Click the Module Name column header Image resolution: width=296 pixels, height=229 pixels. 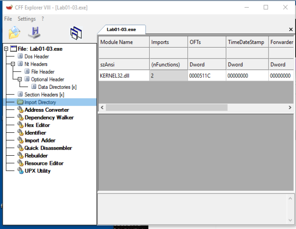(124, 42)
